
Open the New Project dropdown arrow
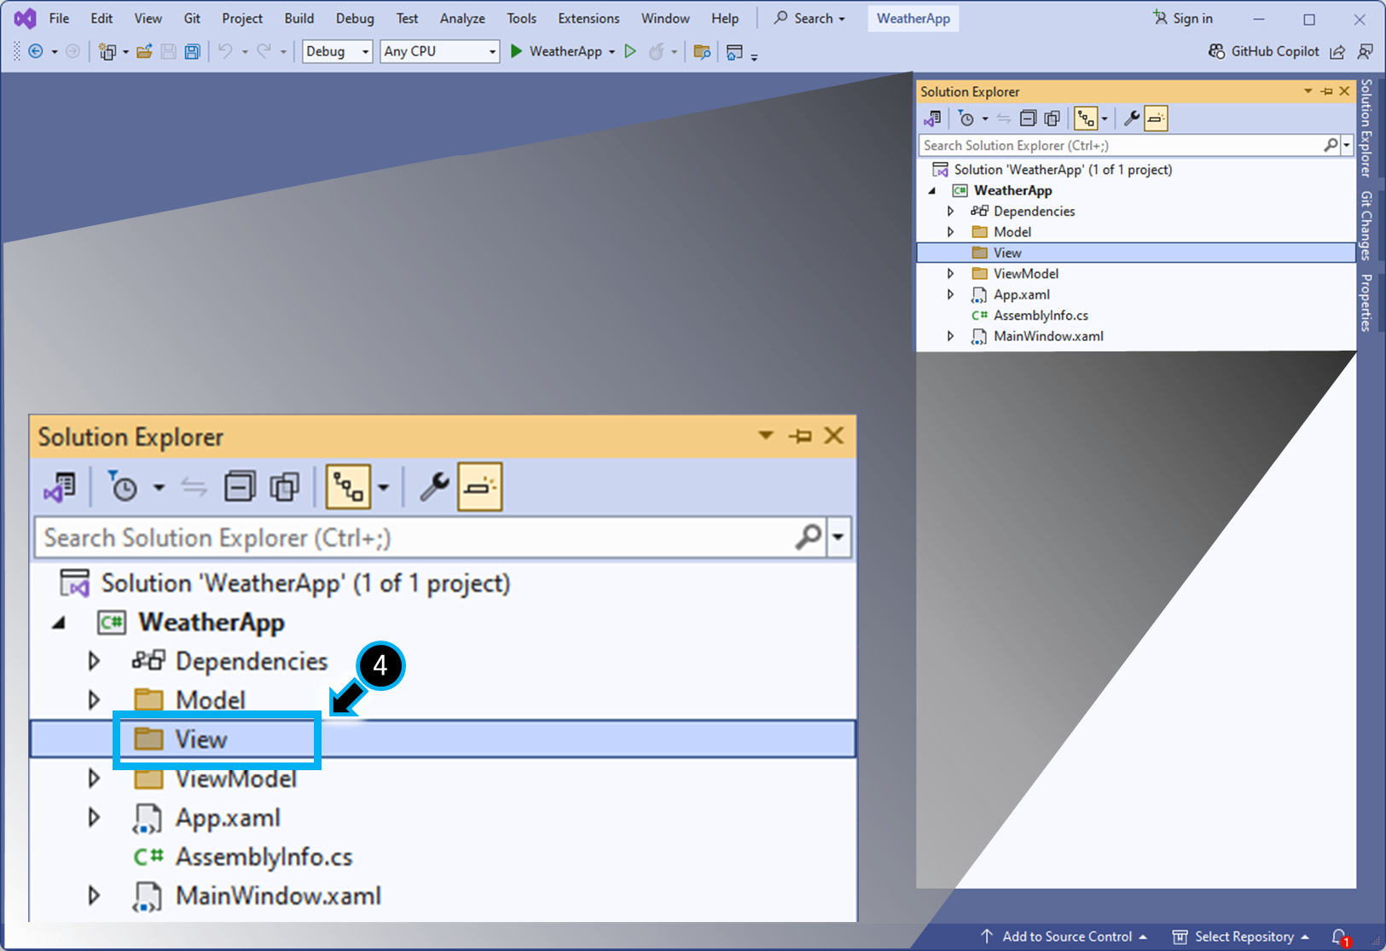tap(125, 52)
